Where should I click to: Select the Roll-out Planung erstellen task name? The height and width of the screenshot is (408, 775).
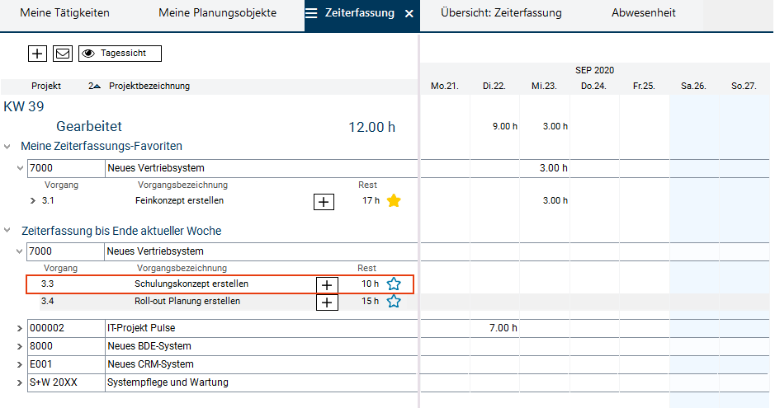[187, 301]
